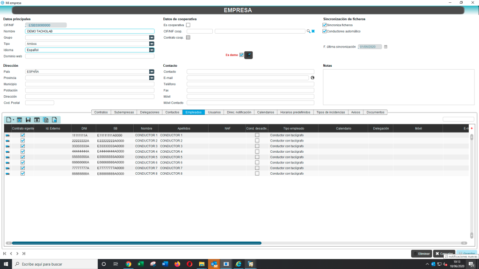This screenshot has height=269, width=479.
Task: Enable the Es cooperativa checkbox
Action: pos(188,25)
